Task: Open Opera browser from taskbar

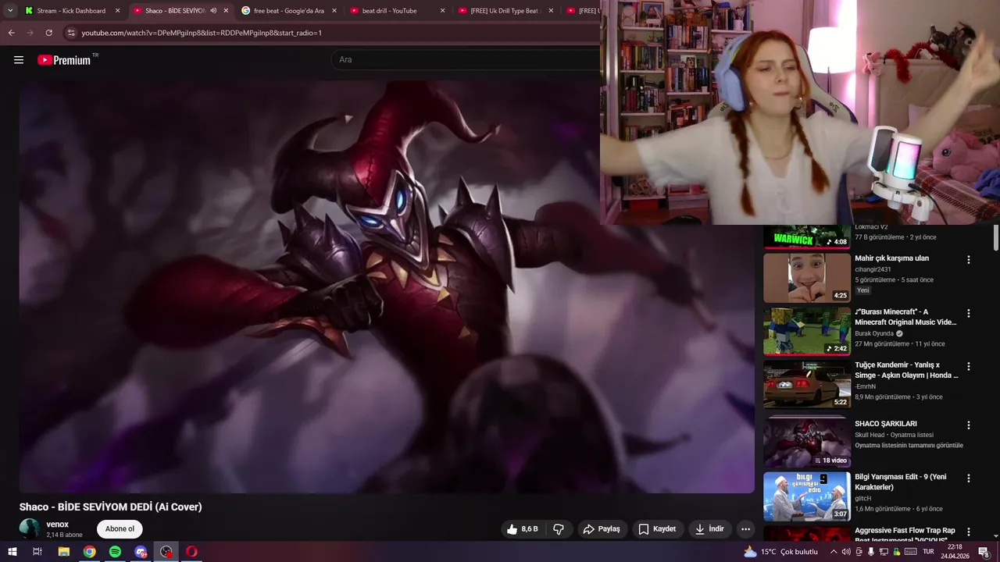Action: [x=192, y=552]
